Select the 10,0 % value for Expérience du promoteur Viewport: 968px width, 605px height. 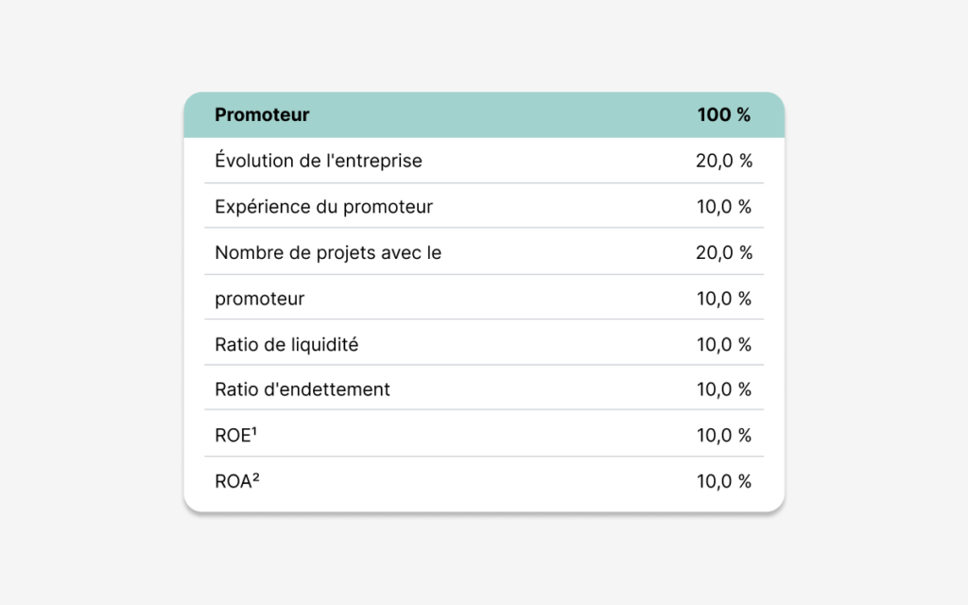click(x=724, y=207)
